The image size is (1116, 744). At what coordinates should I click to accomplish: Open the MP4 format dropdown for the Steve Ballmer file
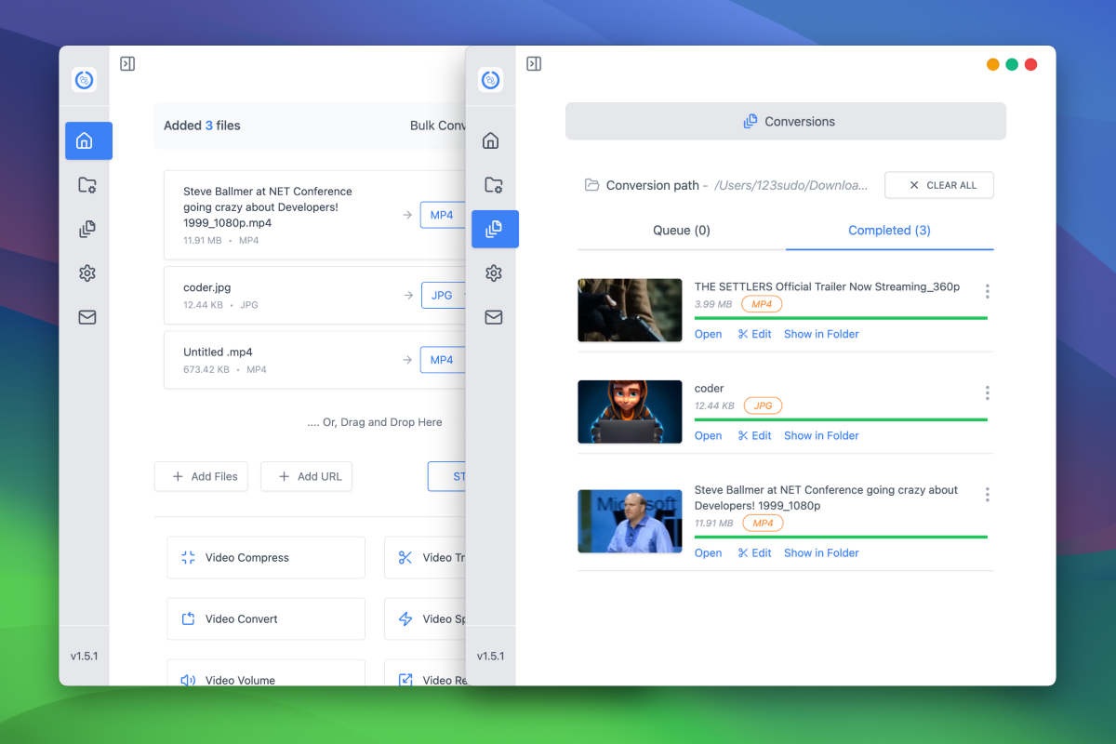[x=443, y=215]
